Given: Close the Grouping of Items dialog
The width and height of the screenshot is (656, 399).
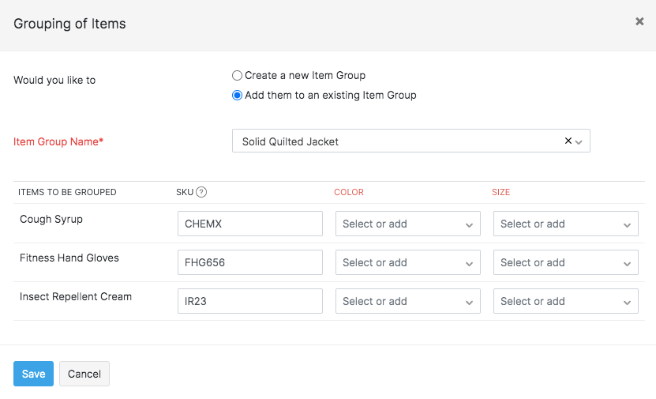Looking at the screenshot, I should 639,22.
